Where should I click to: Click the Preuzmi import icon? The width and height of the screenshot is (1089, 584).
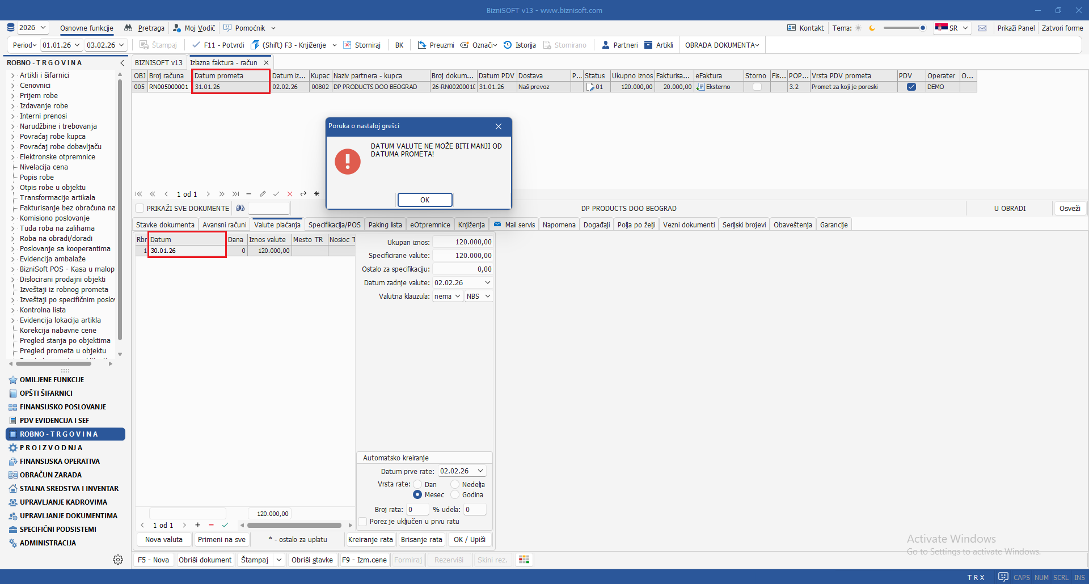coord(422,45)
